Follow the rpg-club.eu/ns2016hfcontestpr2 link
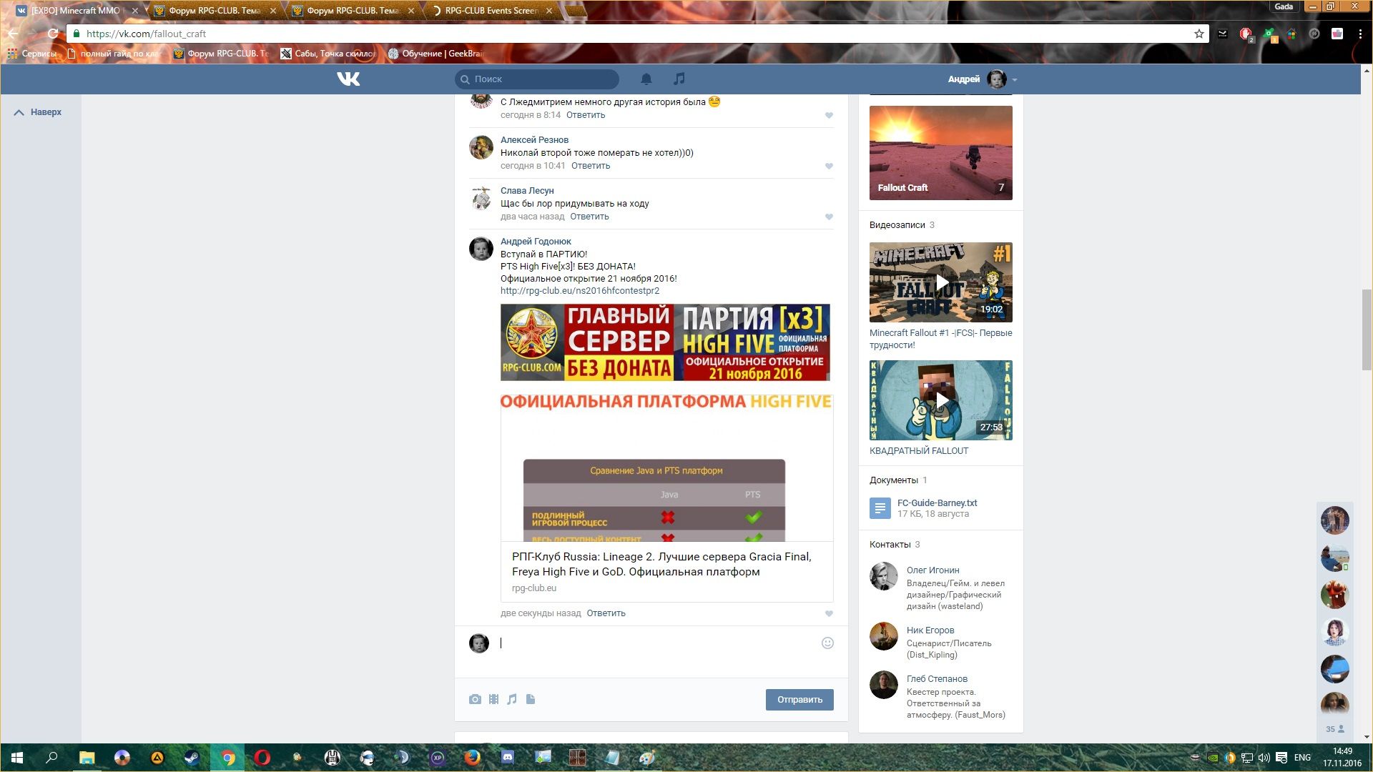The height and width of the screenshot is (772, 1373). coord(580,291)
